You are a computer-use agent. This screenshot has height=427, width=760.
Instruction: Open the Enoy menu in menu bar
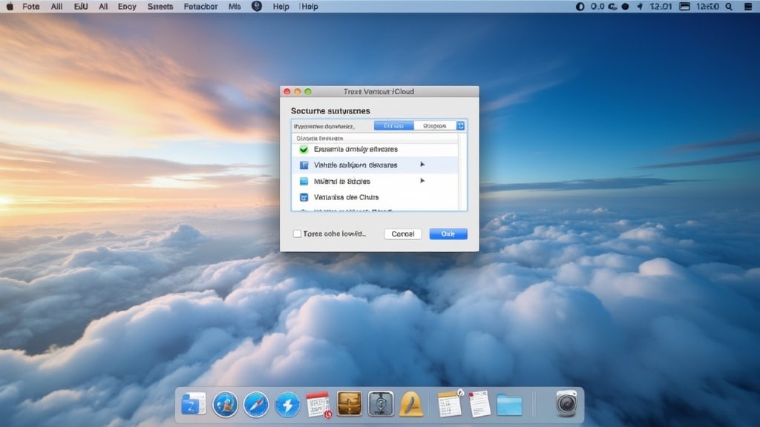pos(127,6)
